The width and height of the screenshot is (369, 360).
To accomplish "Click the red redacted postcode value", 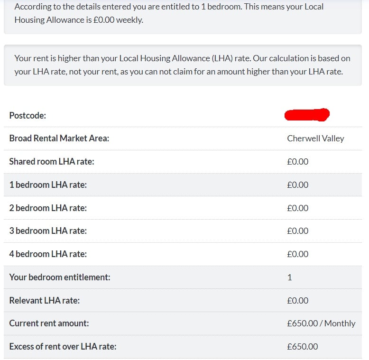I will click(307, 114).
